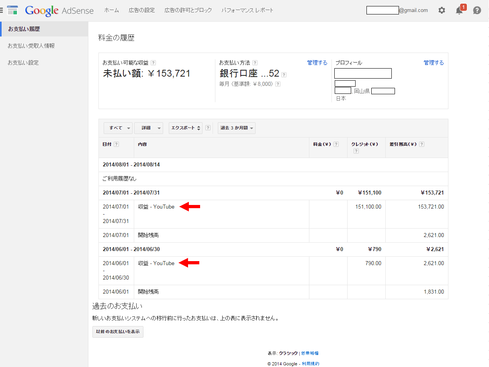The width and height of the screenshot is (489, 367).
Task: Click help icon beside 基準額 ¥8,000
Action: click(278, 84)
